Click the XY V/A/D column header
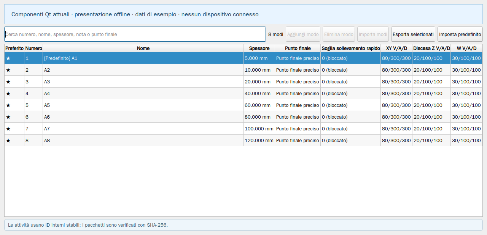This screenshot has width=487, height=235. (396, 48)
